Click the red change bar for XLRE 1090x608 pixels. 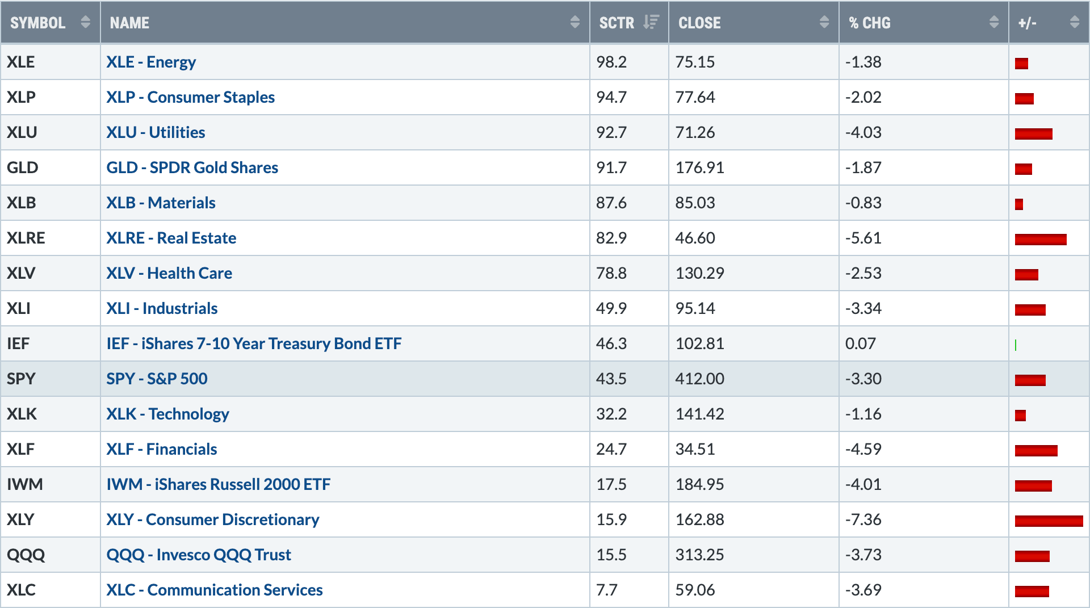tap(1041, 239)
